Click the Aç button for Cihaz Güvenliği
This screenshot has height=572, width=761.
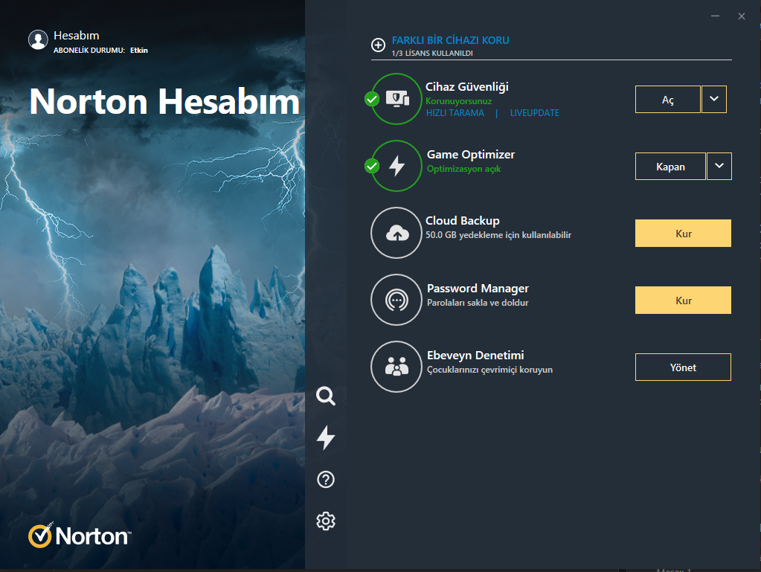[x=668, y=100]
